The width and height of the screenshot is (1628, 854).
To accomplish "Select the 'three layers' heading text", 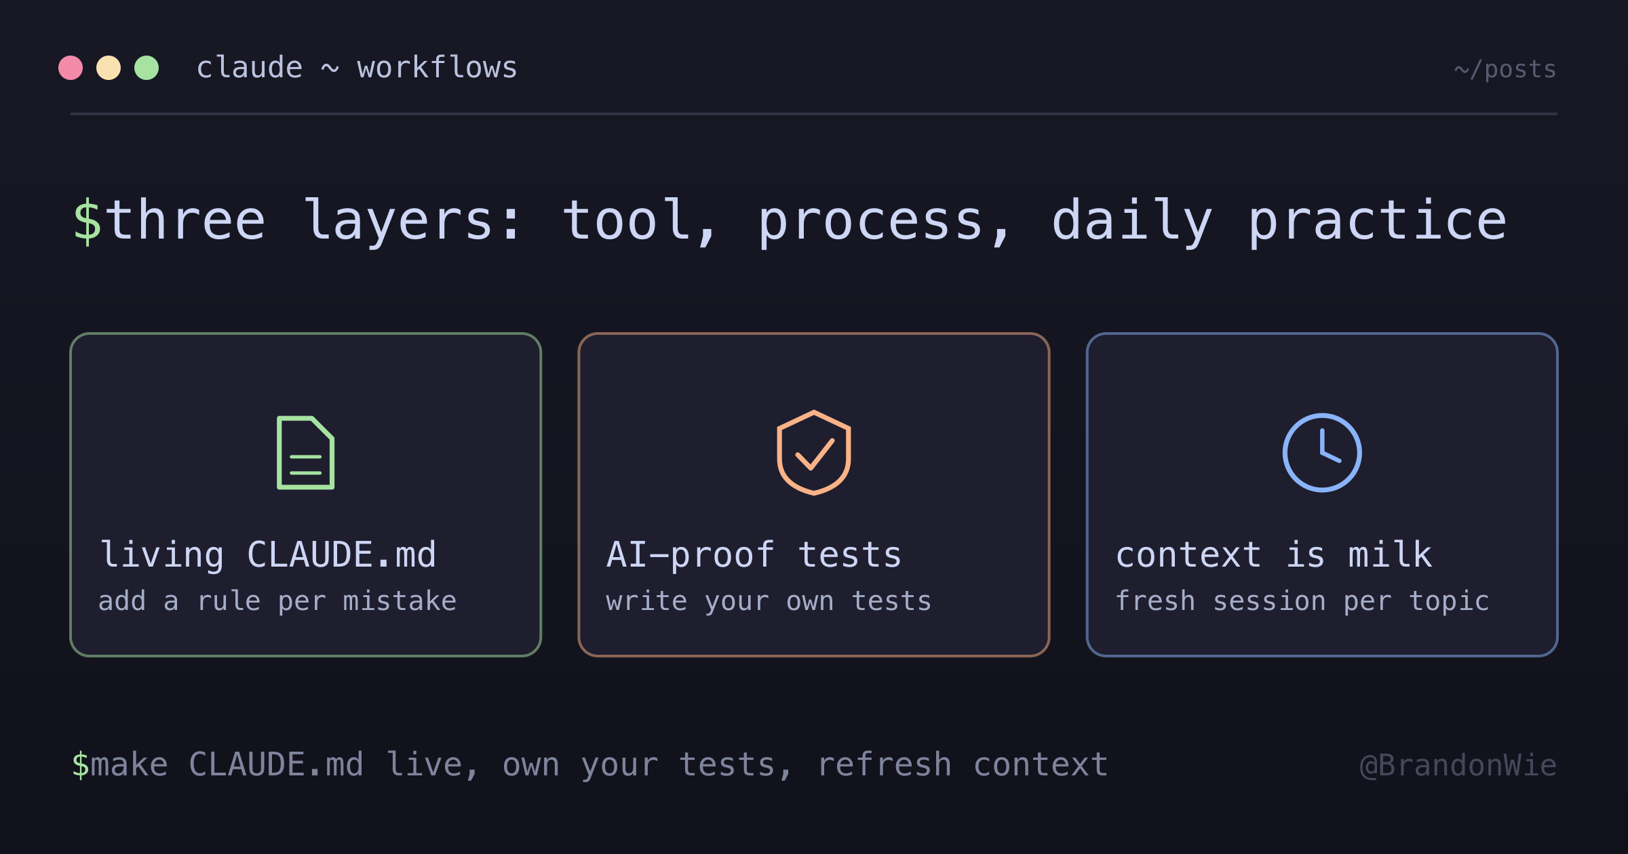I will 806,221.
